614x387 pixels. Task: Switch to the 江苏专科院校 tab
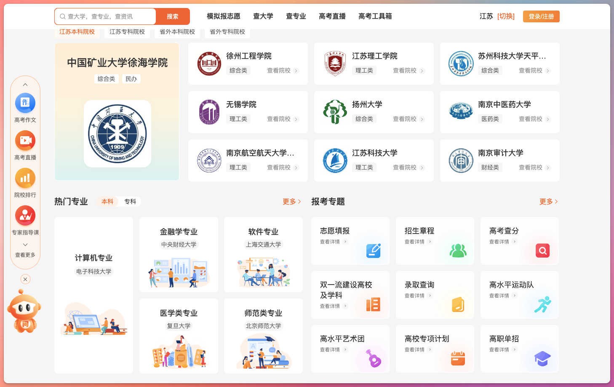[127, 32]
